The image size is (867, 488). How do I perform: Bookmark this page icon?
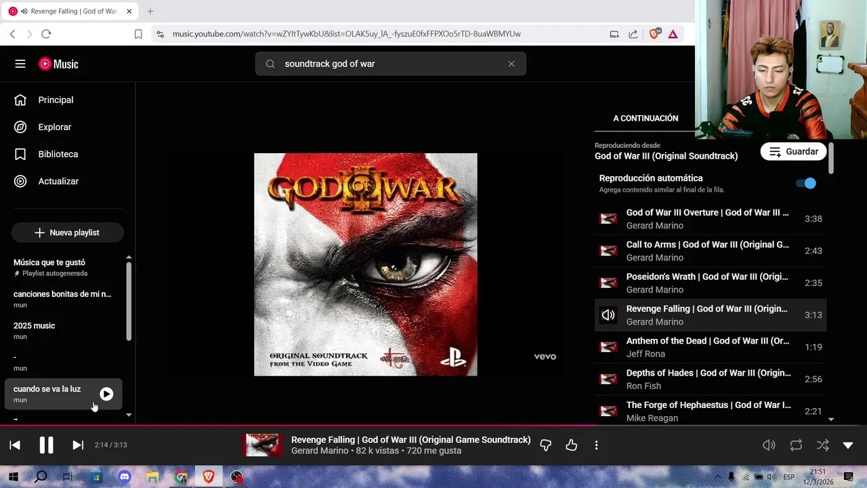[x=138, y=34]
